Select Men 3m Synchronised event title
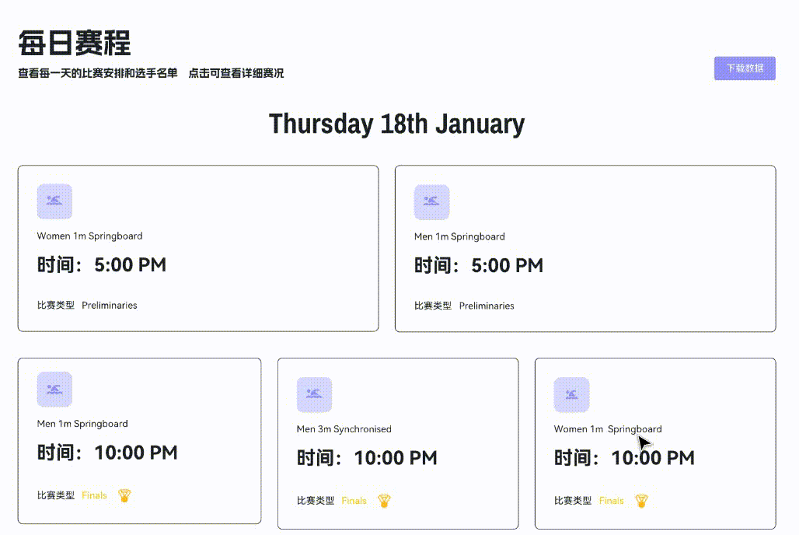799x535 pixels. tap(344, 429)
